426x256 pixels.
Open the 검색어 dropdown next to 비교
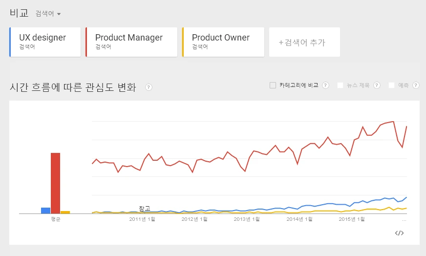[x=48, y=14]
